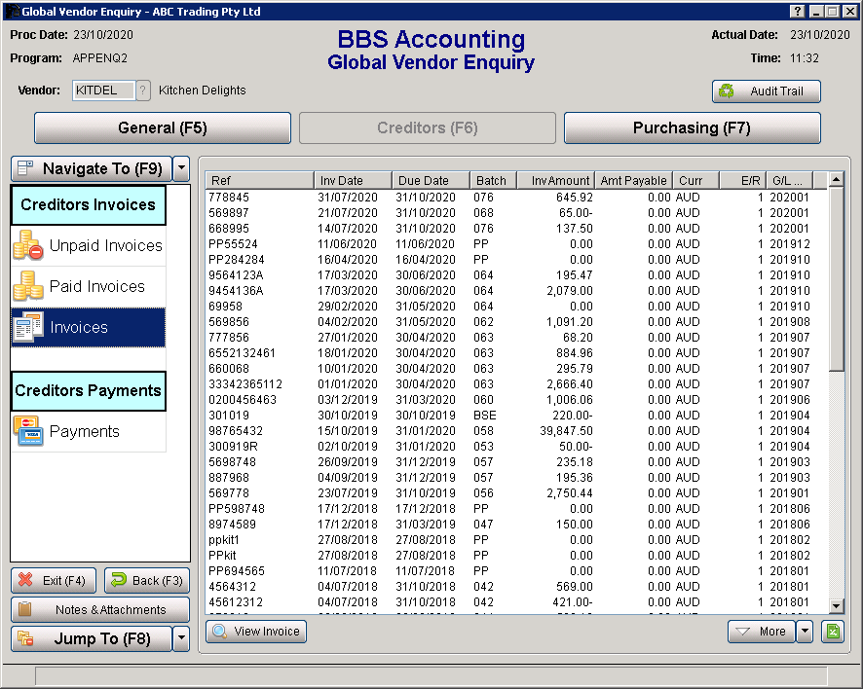Switch to the General (F5) tab
This screenshot has height=689, width=863.
point(163,128)
